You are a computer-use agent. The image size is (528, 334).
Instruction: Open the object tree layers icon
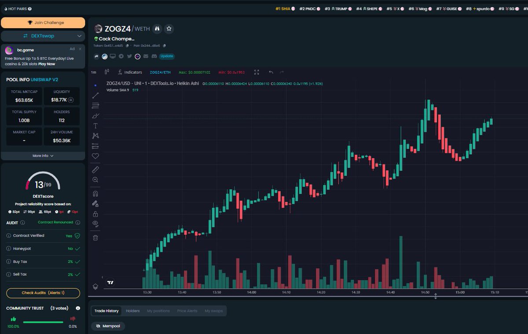click(x=95, y=286)
